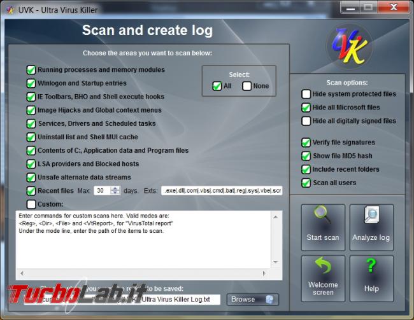
Task: Uncheck Show file MD5 hash
Action: [x=306, y=156]
